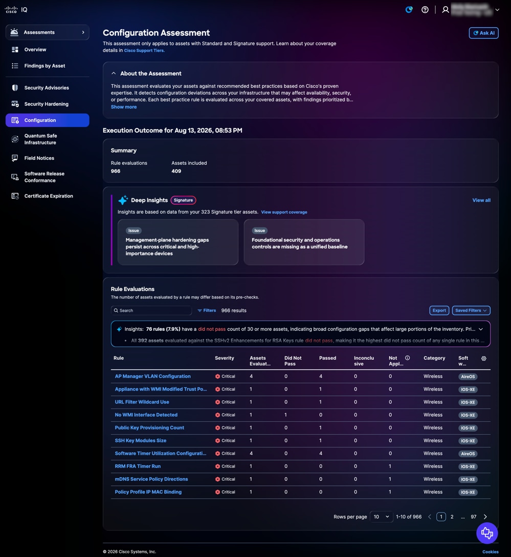Image resolution: width=511 pixels, height=557 pixels.
Task: Click the Export button
Action: click(439, 310)
